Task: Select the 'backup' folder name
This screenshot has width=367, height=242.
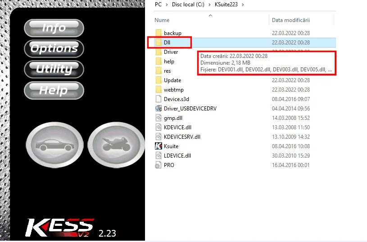Action: pyautogui.click(x=172, y=33)
